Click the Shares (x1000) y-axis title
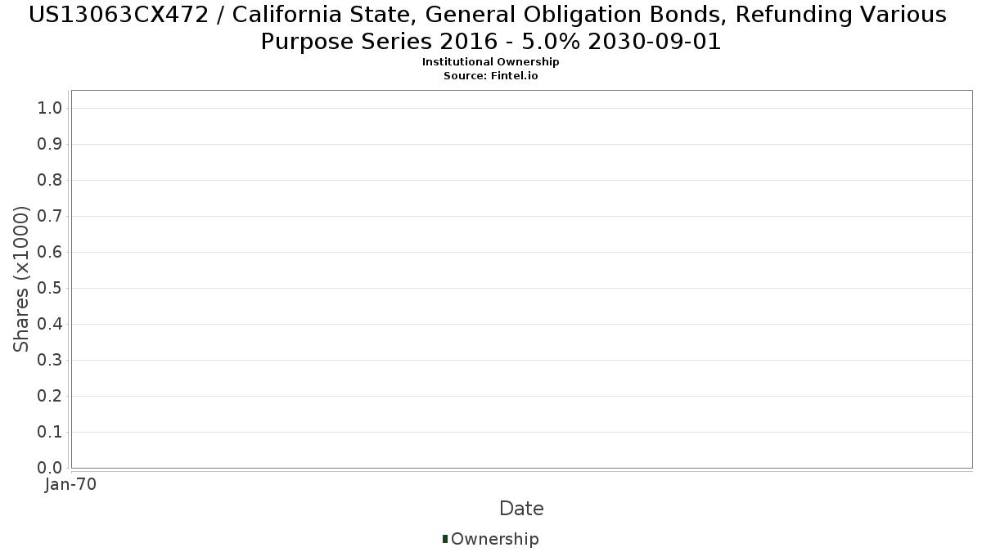 tap(22, 279)
